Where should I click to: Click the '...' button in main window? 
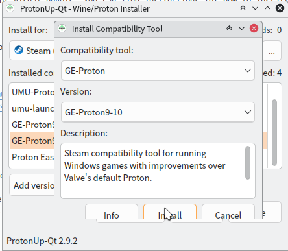(x=272, y=51)
